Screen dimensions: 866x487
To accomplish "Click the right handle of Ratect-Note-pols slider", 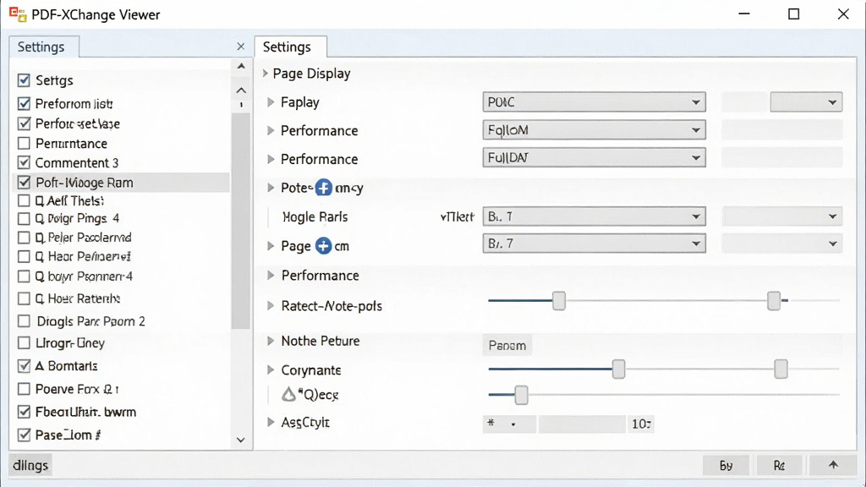I will (774, 301).
